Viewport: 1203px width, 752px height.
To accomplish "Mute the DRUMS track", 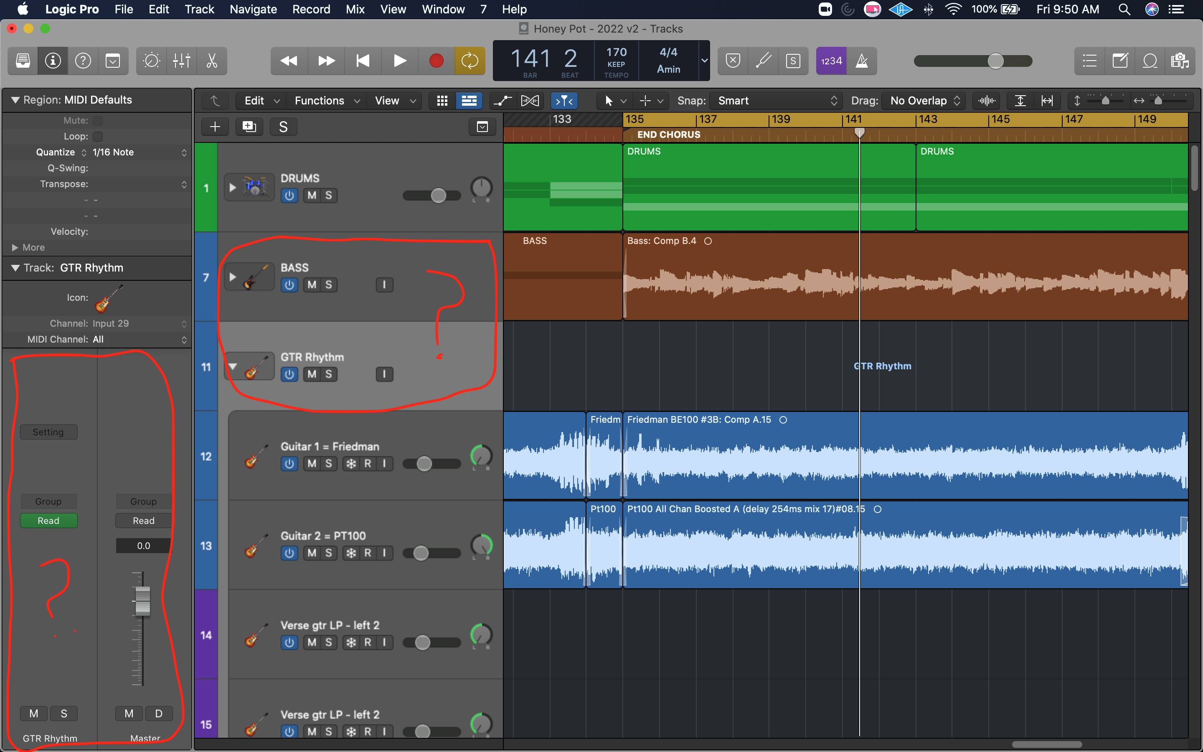I will [312, 196].
